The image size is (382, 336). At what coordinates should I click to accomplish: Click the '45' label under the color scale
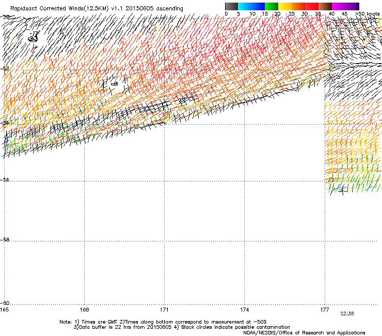(344, 14)
